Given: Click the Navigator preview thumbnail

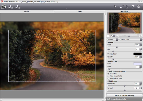Looking at the screenshot, I should tap(125, 23).
